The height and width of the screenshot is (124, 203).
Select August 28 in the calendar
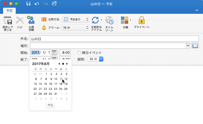click(x=40, y=94)
